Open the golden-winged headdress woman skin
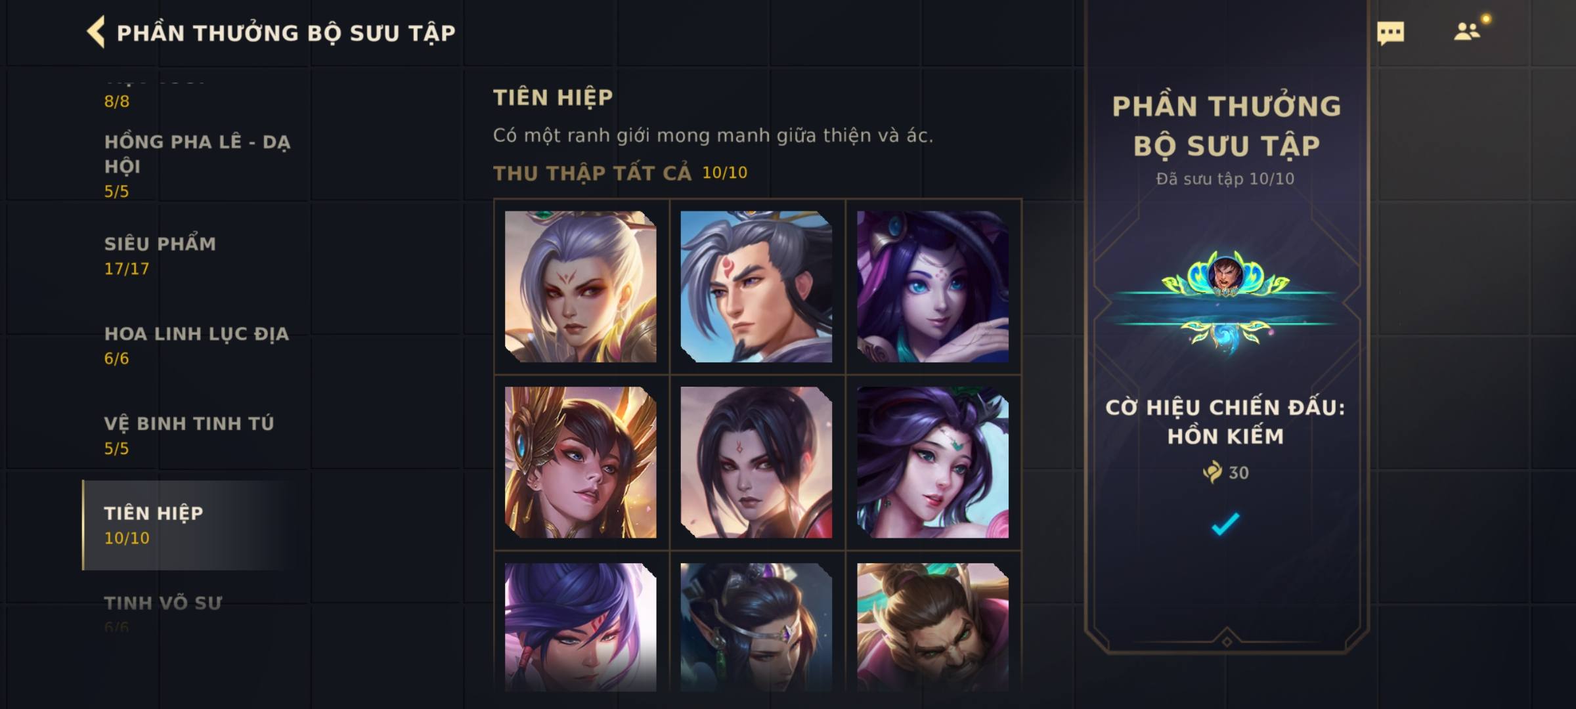This screenshot has height=709, width=1576. (x=580, y=462)
